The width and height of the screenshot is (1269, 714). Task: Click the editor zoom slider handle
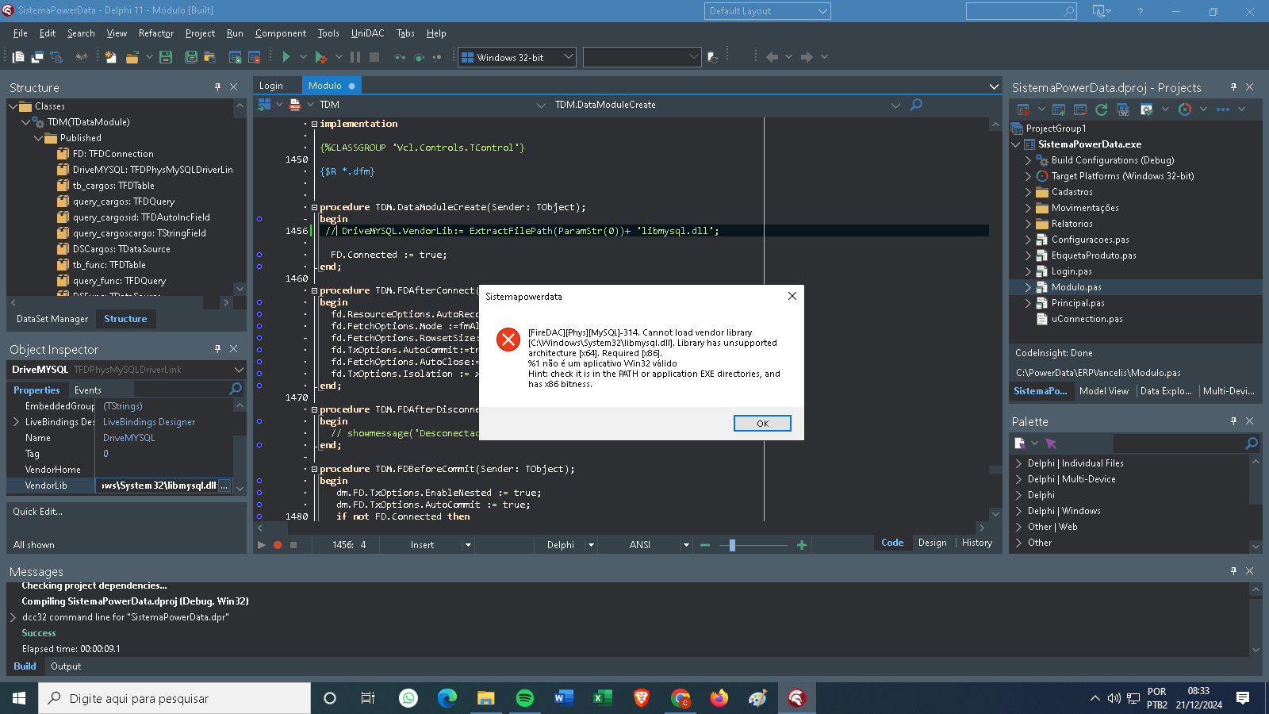click(732, 545)
